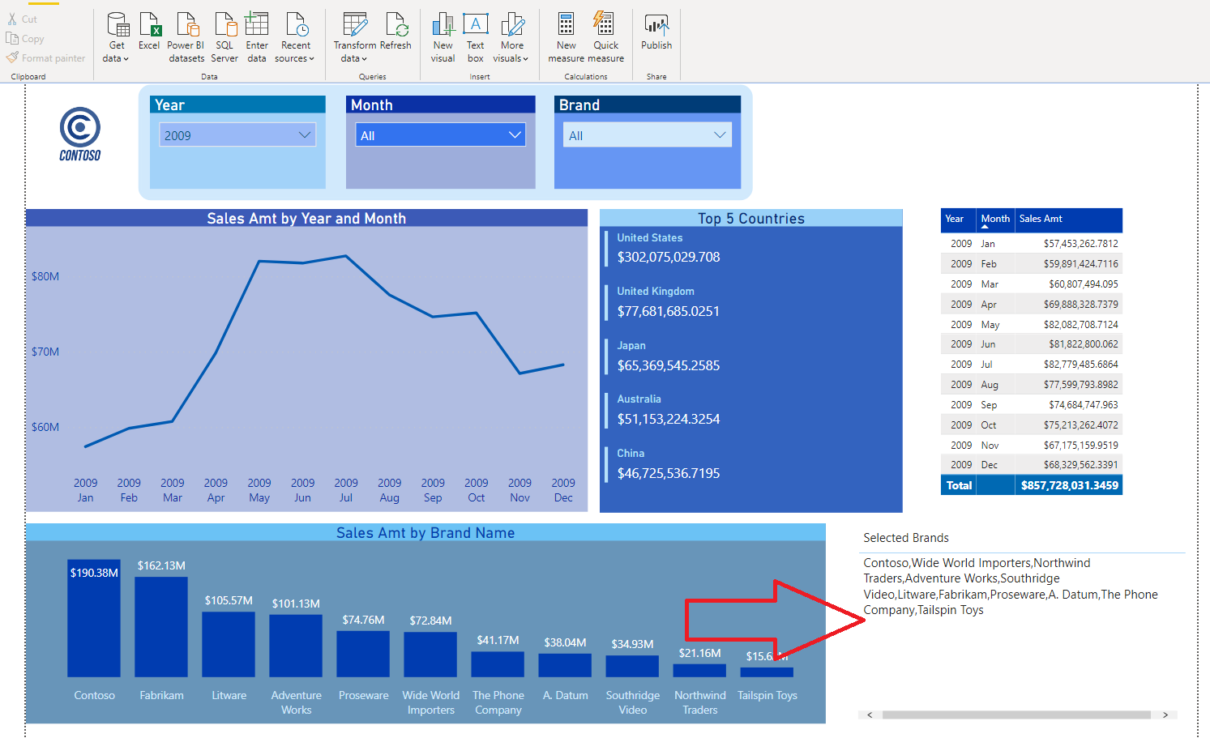
Task: Expand the More visuals options
Action: (511, 36)
